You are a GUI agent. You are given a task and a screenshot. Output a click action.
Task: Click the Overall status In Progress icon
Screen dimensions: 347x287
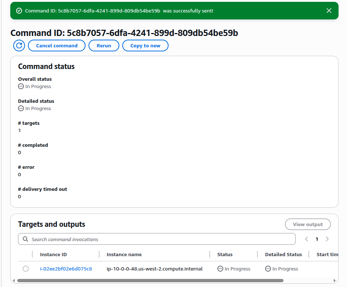coord(21,86)
